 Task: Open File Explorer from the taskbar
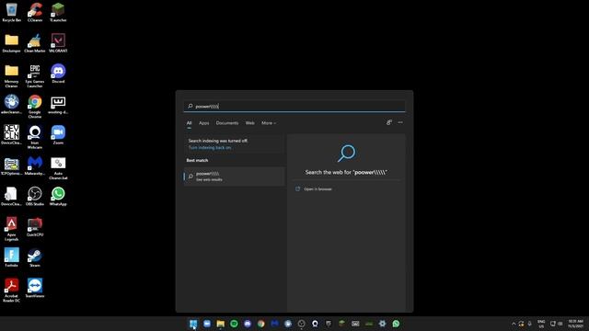221,324
